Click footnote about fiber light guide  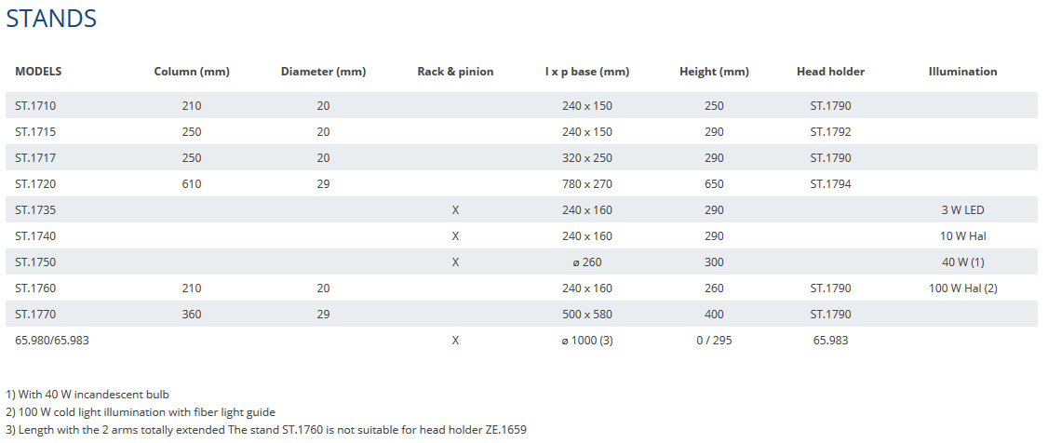click(x=141, y=412)
